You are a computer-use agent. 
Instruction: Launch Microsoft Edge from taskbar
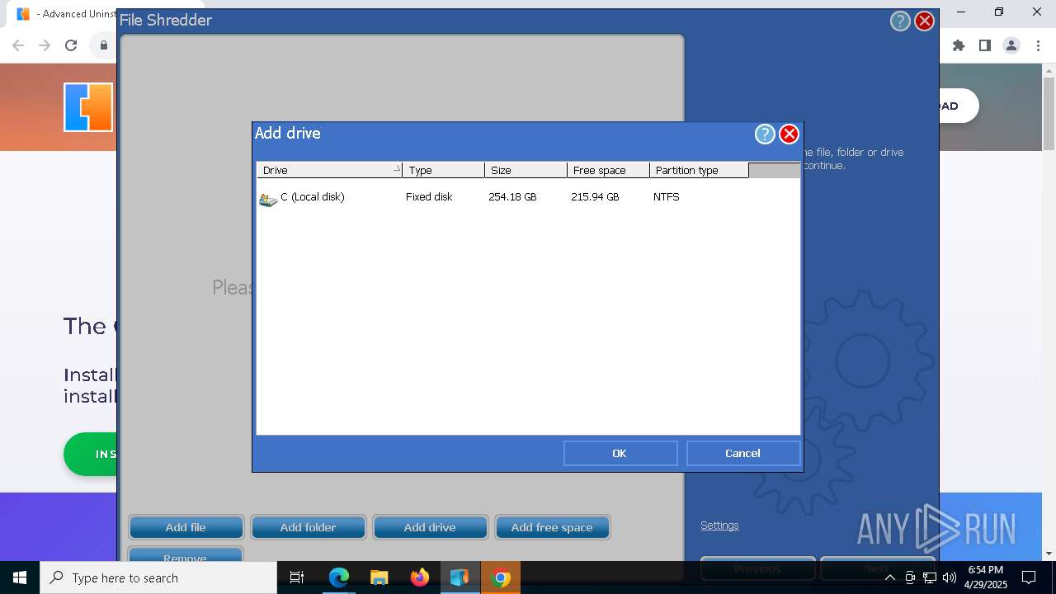339,577
